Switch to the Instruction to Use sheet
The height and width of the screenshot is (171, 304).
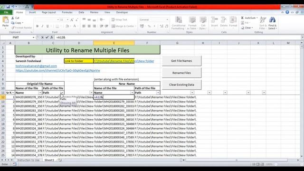point(28,160)
